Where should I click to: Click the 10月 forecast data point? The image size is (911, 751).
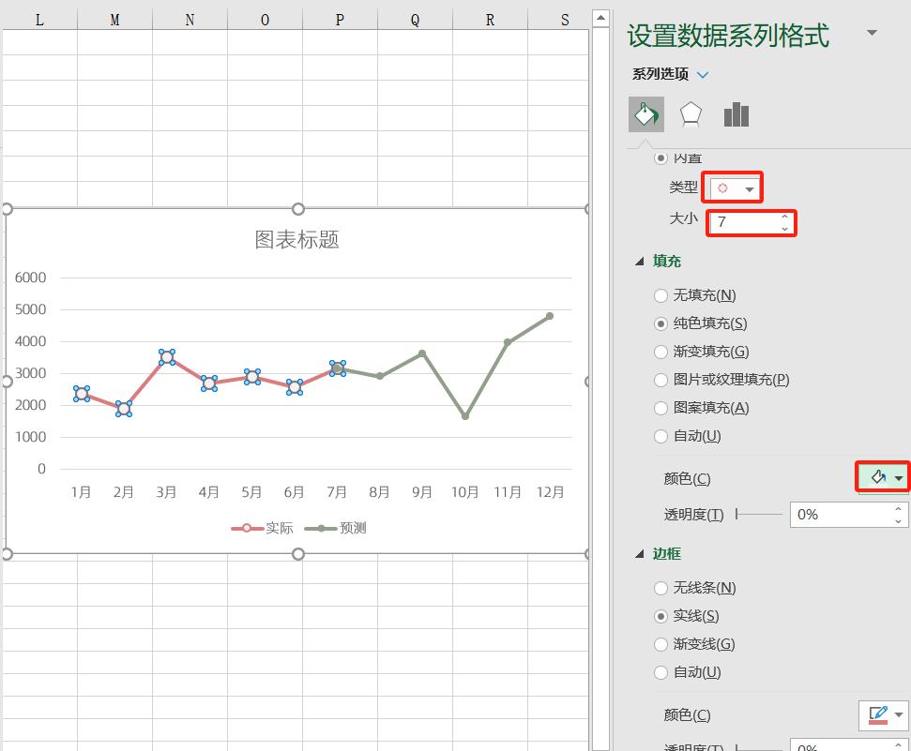tap(464, 416)
